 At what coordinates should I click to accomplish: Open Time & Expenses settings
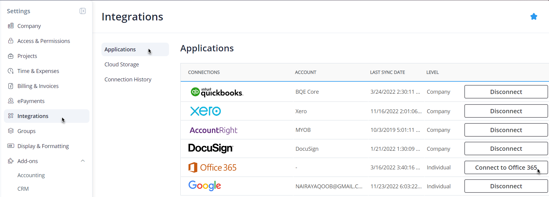38,71
